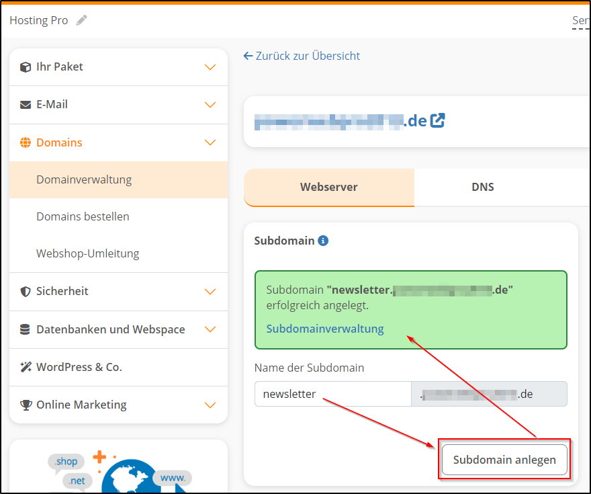This screenshot has height=494, width=591.
Task: Select Webshop-Umleitung in the sidebar
Action: pos(89,253)
